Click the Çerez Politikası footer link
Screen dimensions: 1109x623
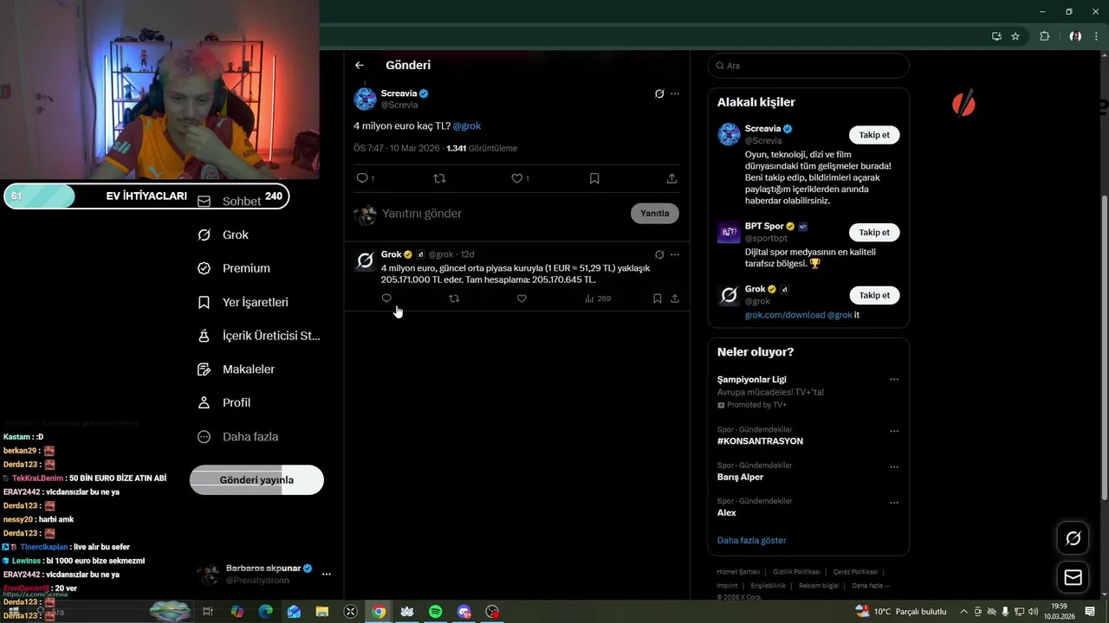tap(855, 572)
